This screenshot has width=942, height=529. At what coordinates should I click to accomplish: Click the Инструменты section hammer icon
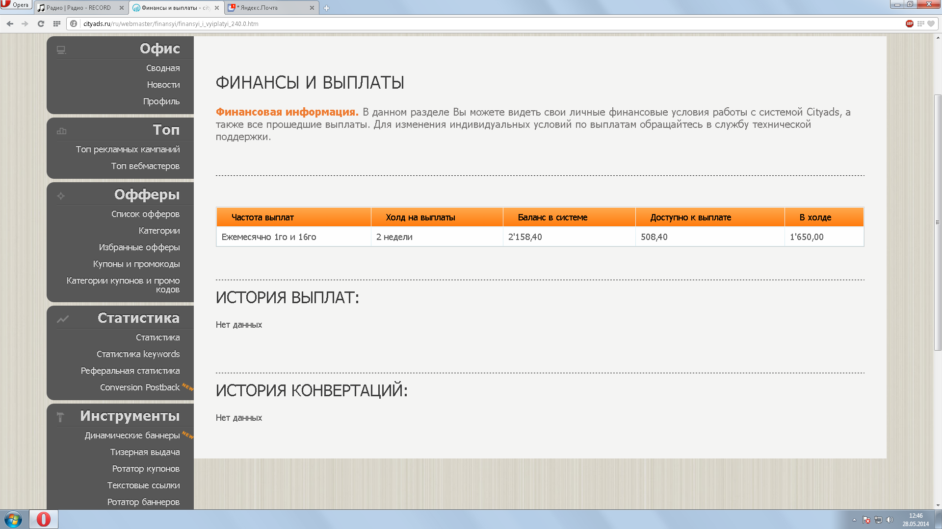[x=60, y=417]
